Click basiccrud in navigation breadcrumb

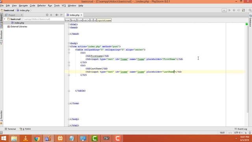click(7, 10)
